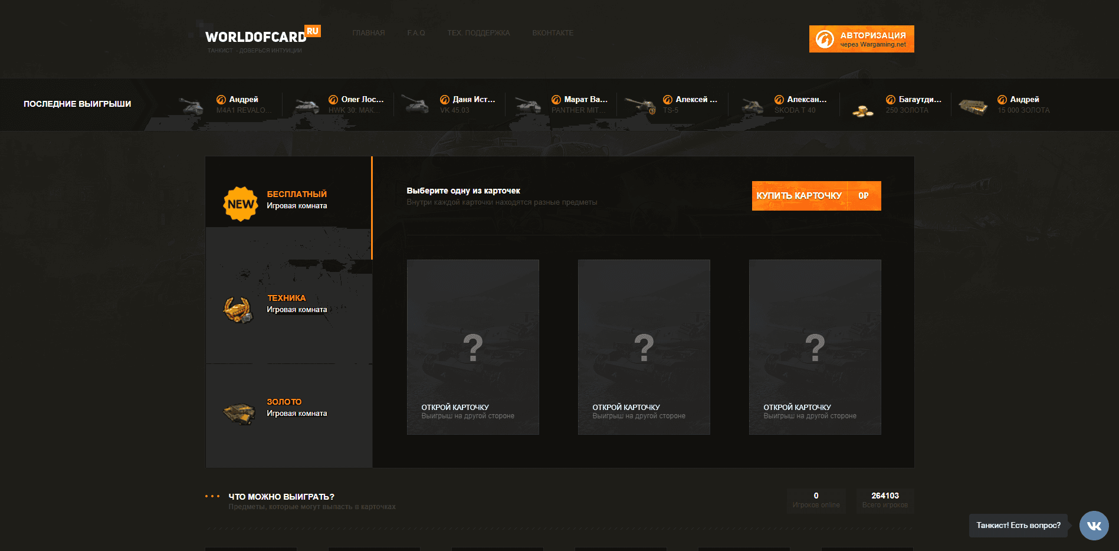Click the VK 45.03 tank win icon
This screenshot has height=551, width=1119.
415,106
